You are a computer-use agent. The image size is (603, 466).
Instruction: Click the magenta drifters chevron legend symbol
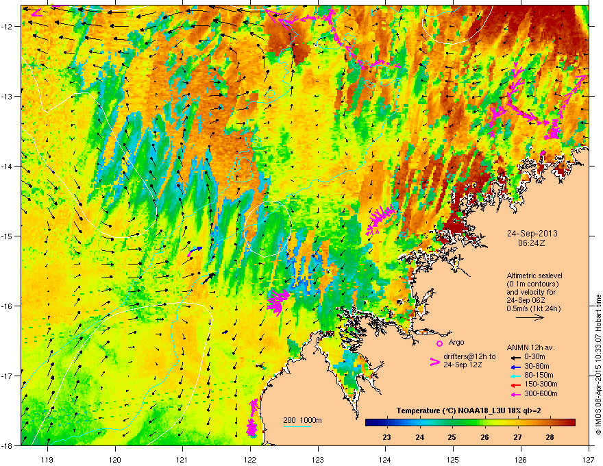434,362
